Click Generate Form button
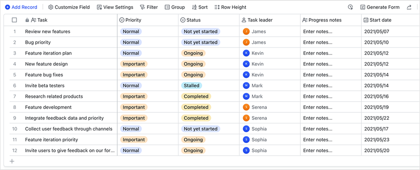This screenshot has height=170, width=420. tap(379, 7)
